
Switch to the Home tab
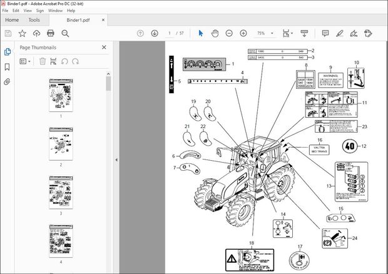pyautogui.click(x=12, y=20)
